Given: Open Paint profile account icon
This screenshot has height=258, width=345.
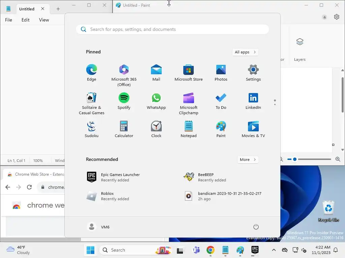Looking at the screenshot, I should click(324, 17).
